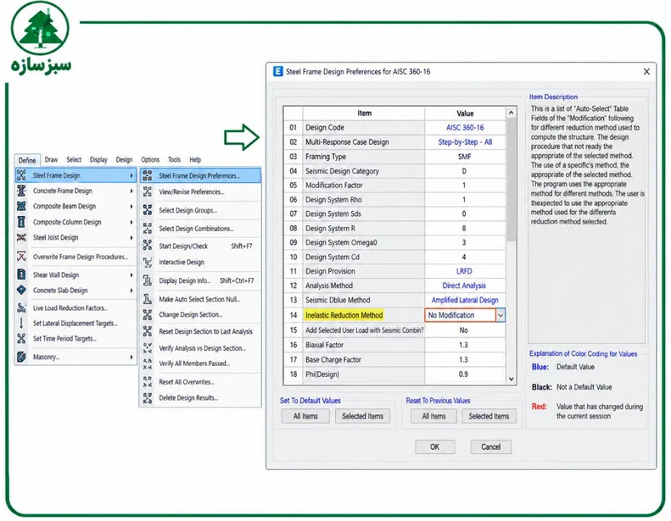
Task: Click Cancel in the preferences dialog
Action: tap(491, 446)
